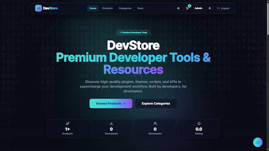The width and height of the screenshot is (269, 151).
Task: Click the cart badge showing 2
Action: point(189,6)
